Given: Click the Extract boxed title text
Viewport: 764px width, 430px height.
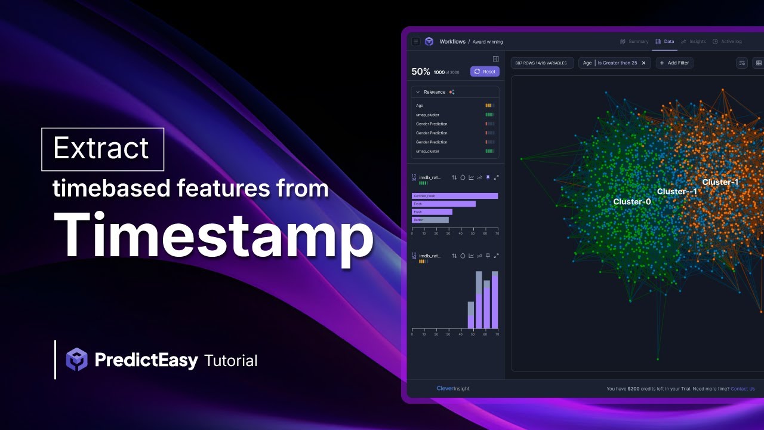Looking at the screenshot, I should 102,149.
